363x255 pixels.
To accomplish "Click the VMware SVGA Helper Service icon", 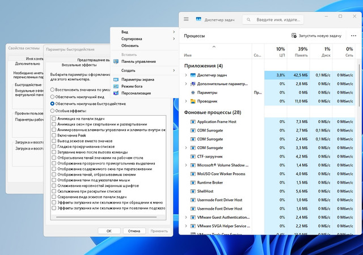I will coord(193,226).
